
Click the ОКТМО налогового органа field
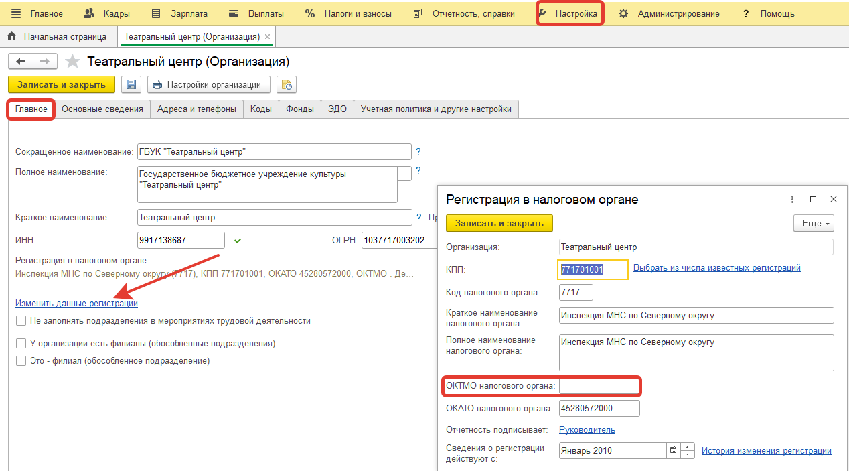click(599, 386)
